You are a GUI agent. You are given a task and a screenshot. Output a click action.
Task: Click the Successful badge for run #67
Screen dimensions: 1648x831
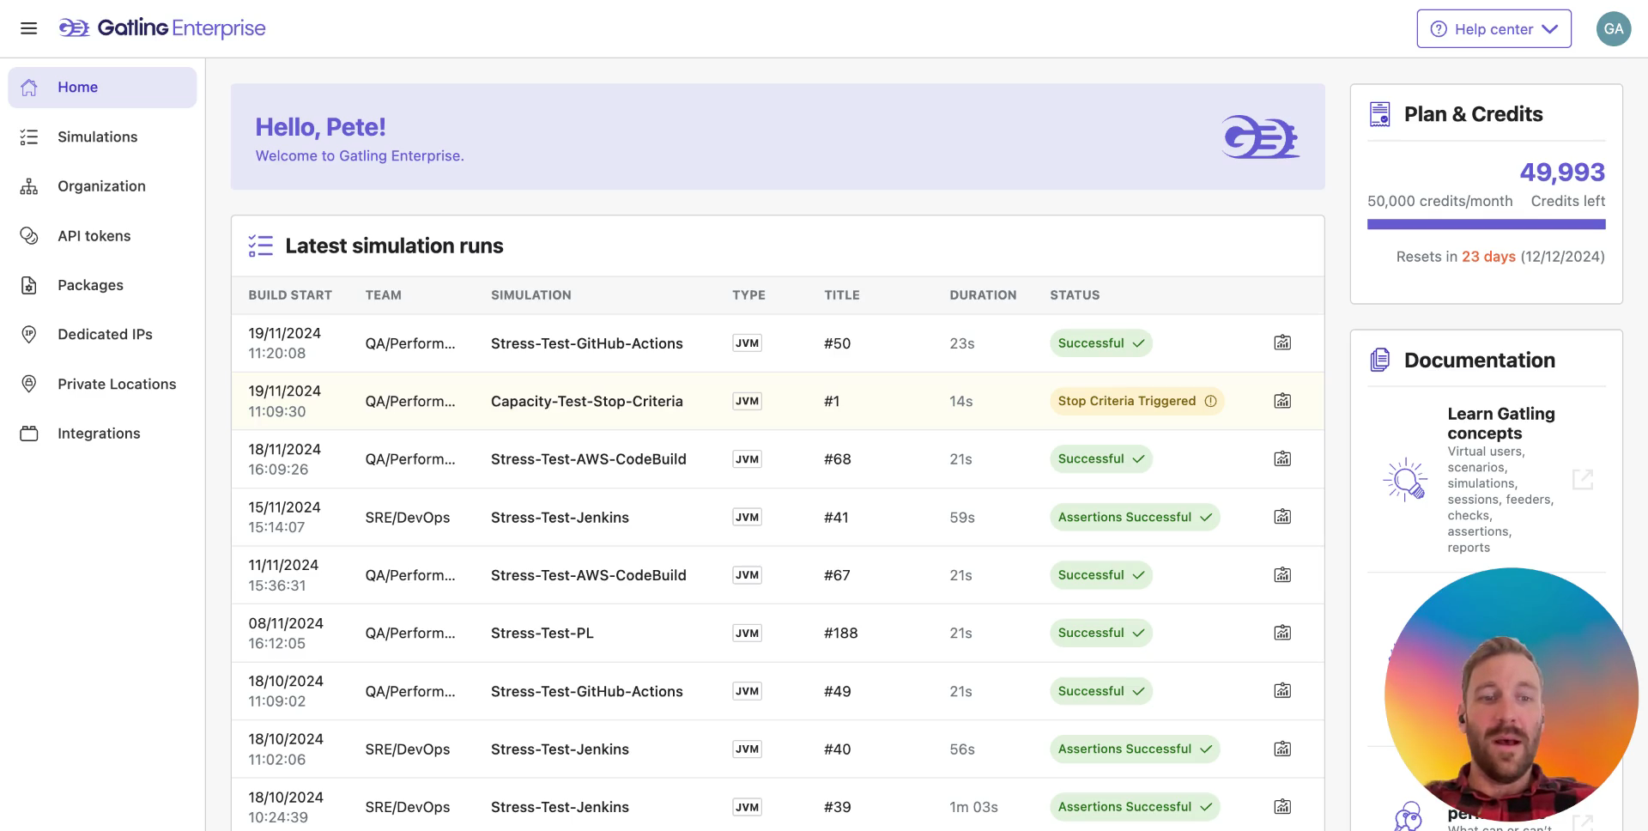coord(1101,575)
